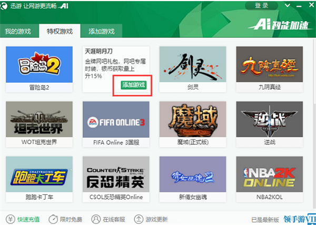Click the 迅游 logo icon in title bar
316x225 pixels.
pyautogui.click(x=6, y=5)
